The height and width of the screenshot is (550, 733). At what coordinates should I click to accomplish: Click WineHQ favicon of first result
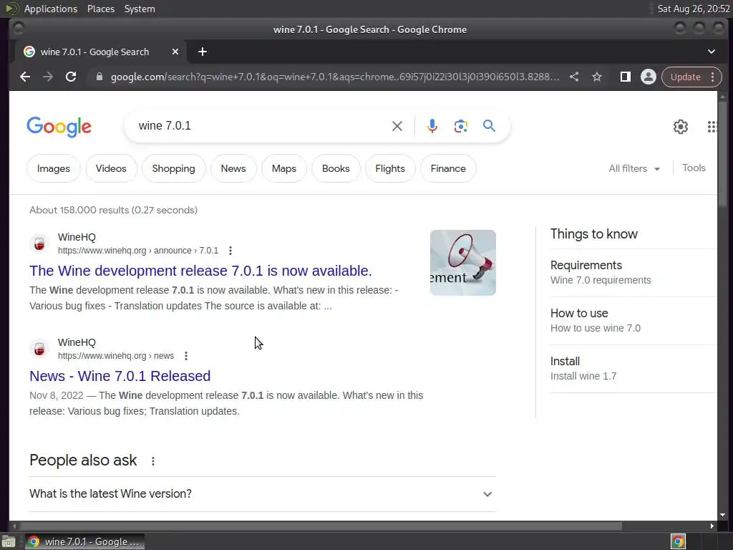coord(39,243)
